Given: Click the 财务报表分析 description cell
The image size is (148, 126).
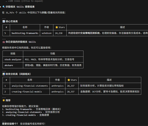Looking at the screenshot, I should coord(110,86).
